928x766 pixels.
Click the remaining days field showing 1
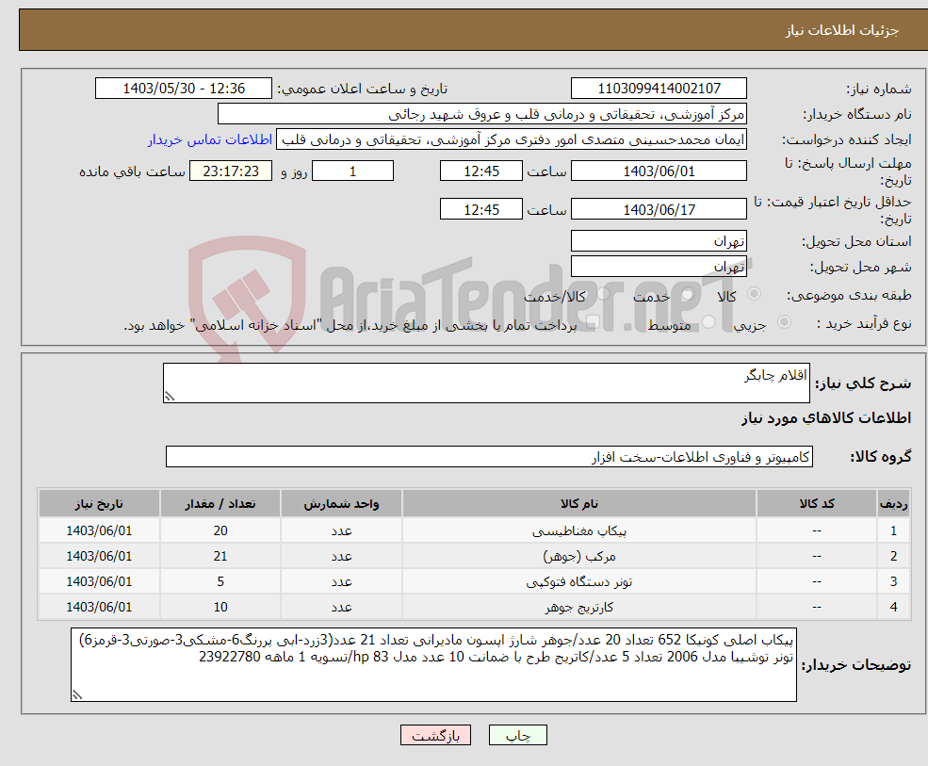(352, 171)
